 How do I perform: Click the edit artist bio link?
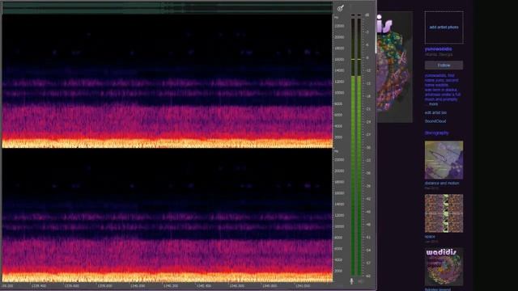pyautogui.click(x=435, y=112)
